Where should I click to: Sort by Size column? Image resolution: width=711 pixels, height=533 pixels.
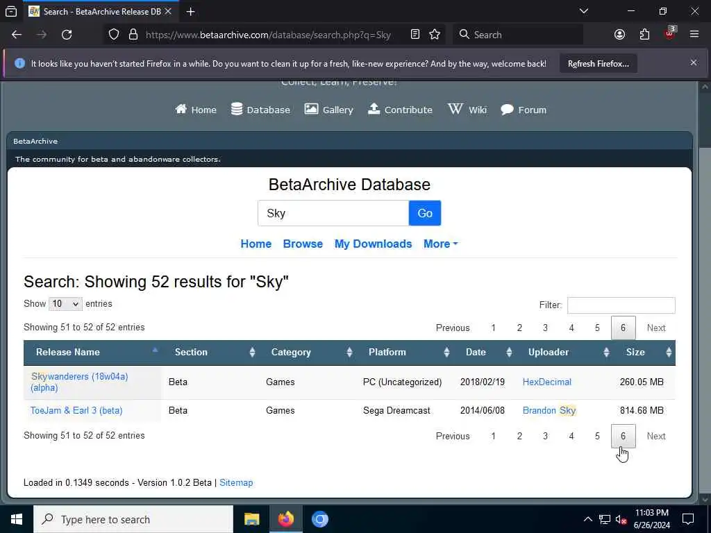point(644,352)
